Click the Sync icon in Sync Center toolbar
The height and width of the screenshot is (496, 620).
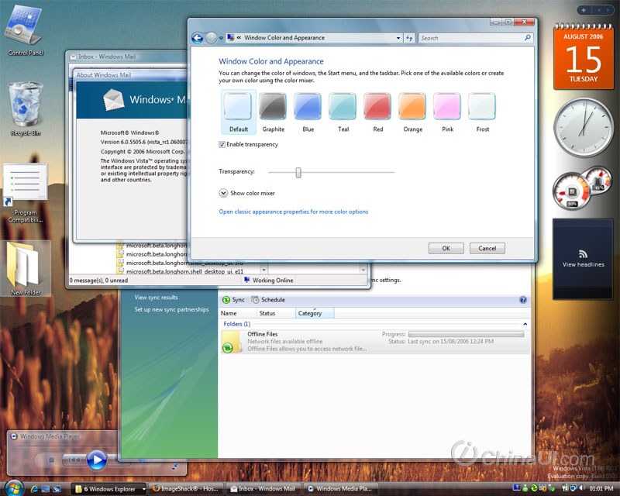tap(226, 300)
